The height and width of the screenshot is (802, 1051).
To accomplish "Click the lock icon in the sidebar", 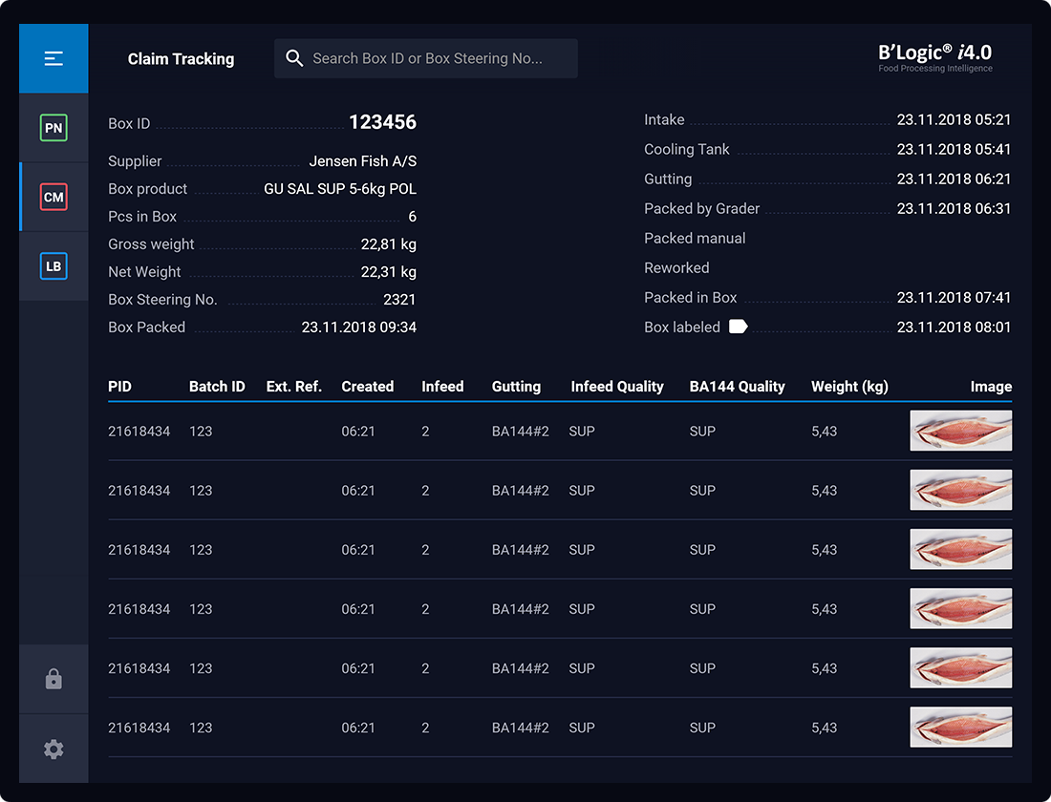I will [x=53, y=679].
